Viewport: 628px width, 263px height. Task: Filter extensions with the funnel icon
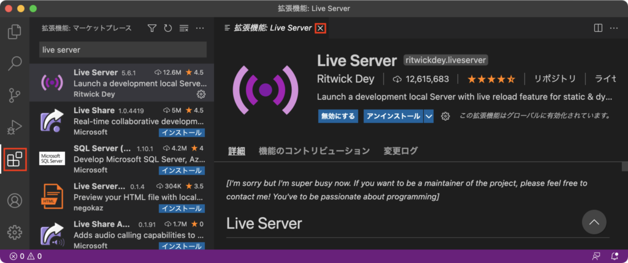pyautogui.click(x=152, y=28)
